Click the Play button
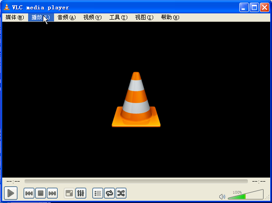The image size is (272, 203). (x=11, y=193)
